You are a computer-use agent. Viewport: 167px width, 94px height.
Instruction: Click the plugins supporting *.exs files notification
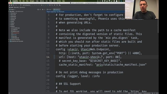click(55, 12)
